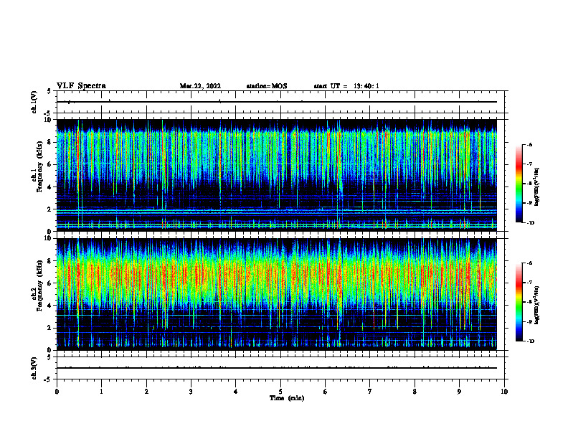Click the time axis tick label "9"
This screenshot has height=439, width=568.
tap(459, 392)
